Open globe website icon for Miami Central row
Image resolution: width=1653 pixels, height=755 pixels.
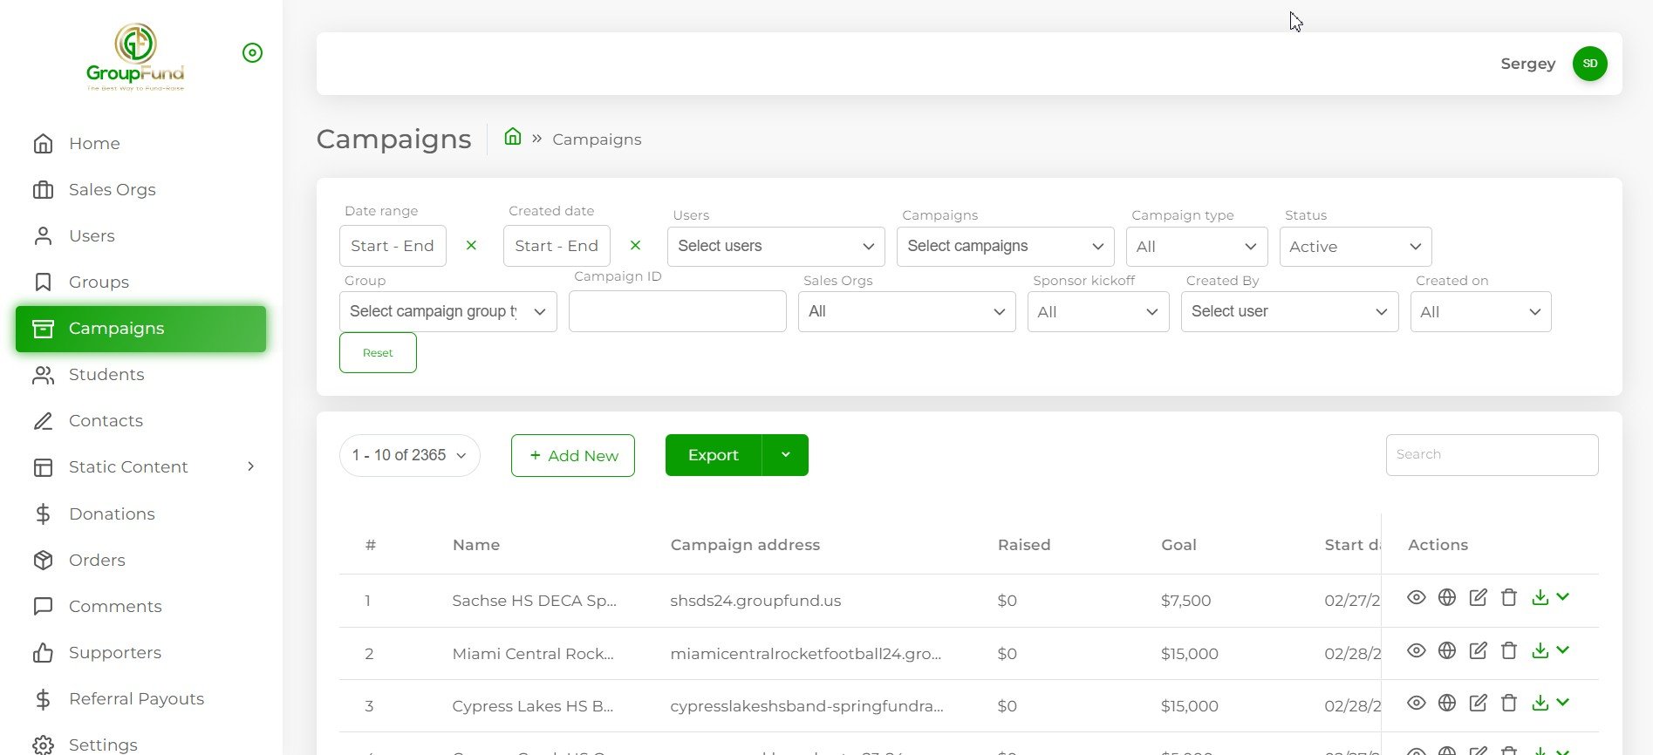(1447, 650)
